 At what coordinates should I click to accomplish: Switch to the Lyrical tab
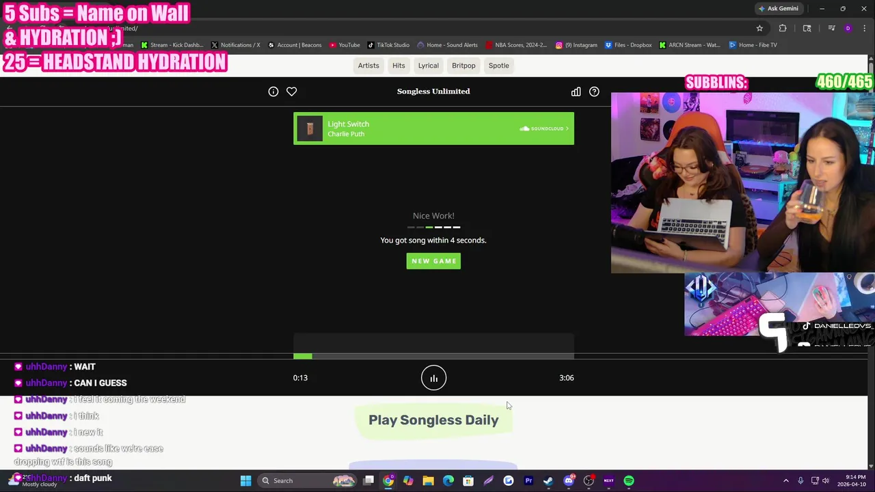coord(429,66)
